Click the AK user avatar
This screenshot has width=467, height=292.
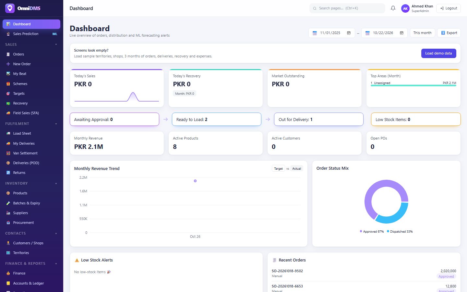[405, 8]
